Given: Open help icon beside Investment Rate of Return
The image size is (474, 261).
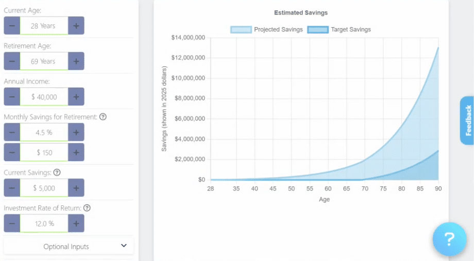Looking at the screenshot, I should tap(87, 208).
